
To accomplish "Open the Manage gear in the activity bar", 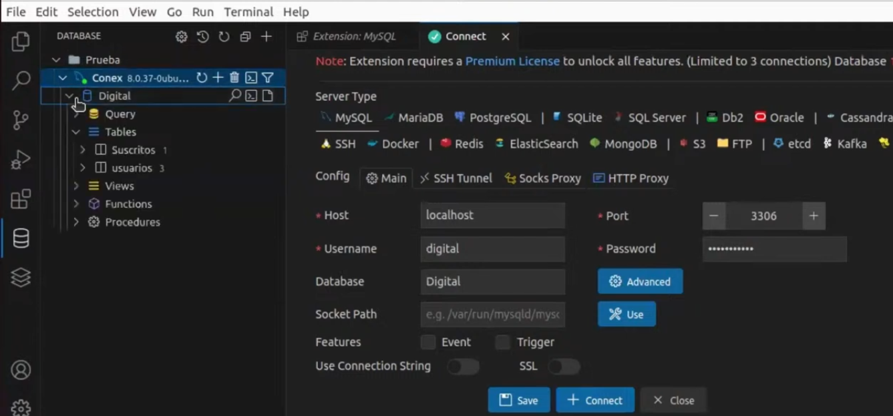I will 21,407.
